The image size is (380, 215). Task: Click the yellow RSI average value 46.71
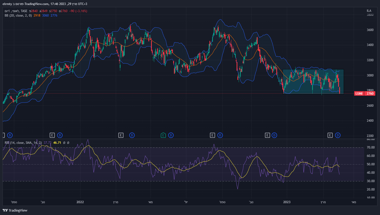[57, 142]
